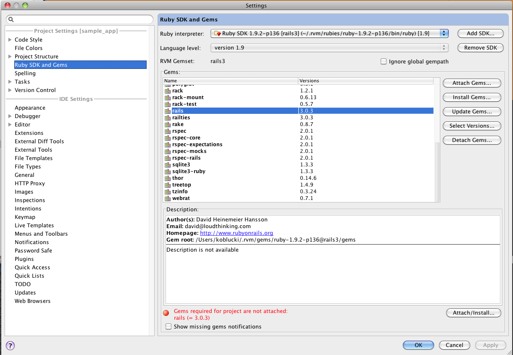The width and height of the screenshot is (513, 355).
Task: Open the Inspections settings page
Action: tap(30, 200)
